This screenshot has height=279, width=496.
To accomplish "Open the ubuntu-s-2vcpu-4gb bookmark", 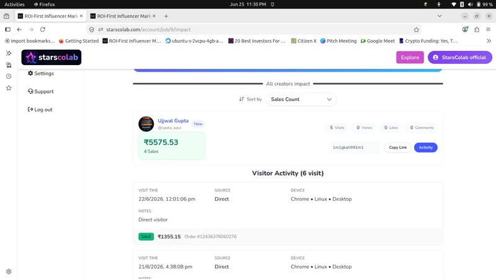I will click(195, 41).
